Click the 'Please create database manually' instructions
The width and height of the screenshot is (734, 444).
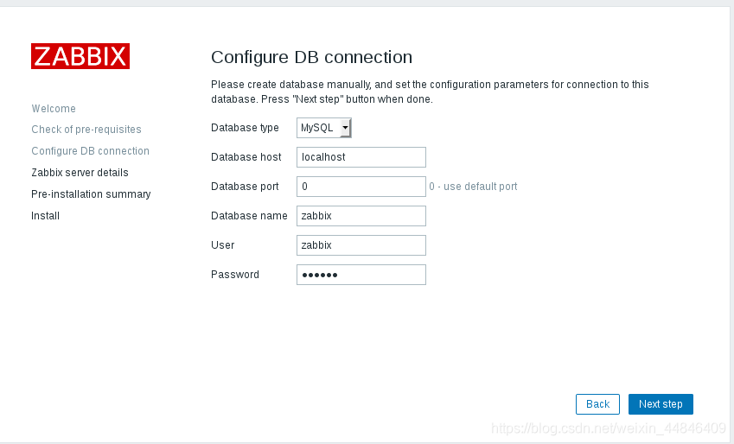pos(430,92)
